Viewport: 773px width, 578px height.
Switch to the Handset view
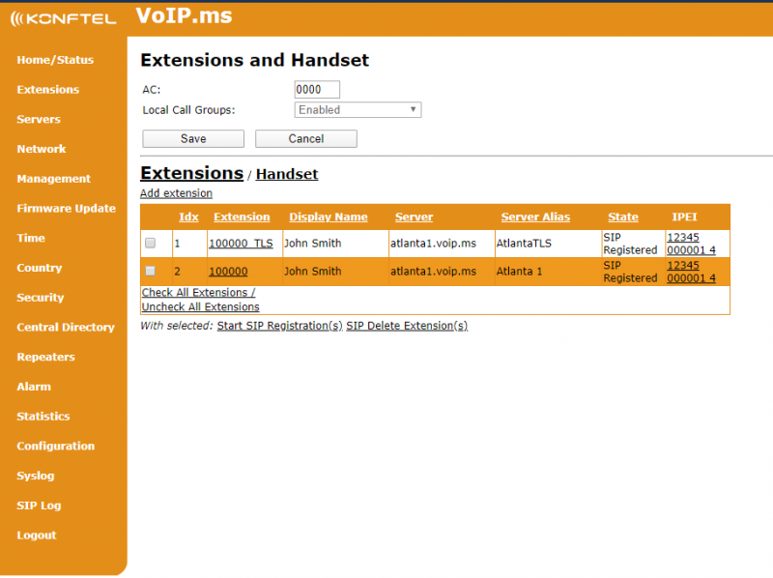coord(287,174)
